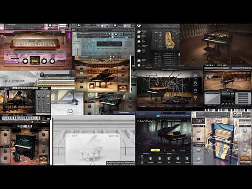This screenshot has height=189, width=252.
Task: Adjust the lower purple slider in the pink panel
Action: [x=12, y=62]
